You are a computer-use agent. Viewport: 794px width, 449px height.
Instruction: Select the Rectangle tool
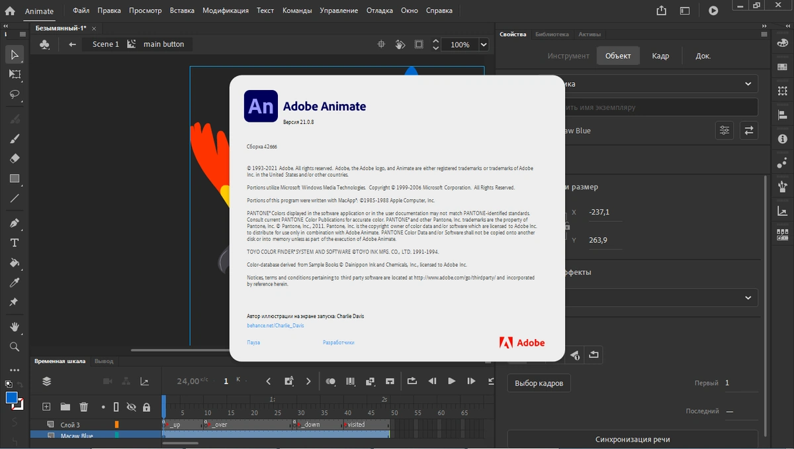point(15,178)
